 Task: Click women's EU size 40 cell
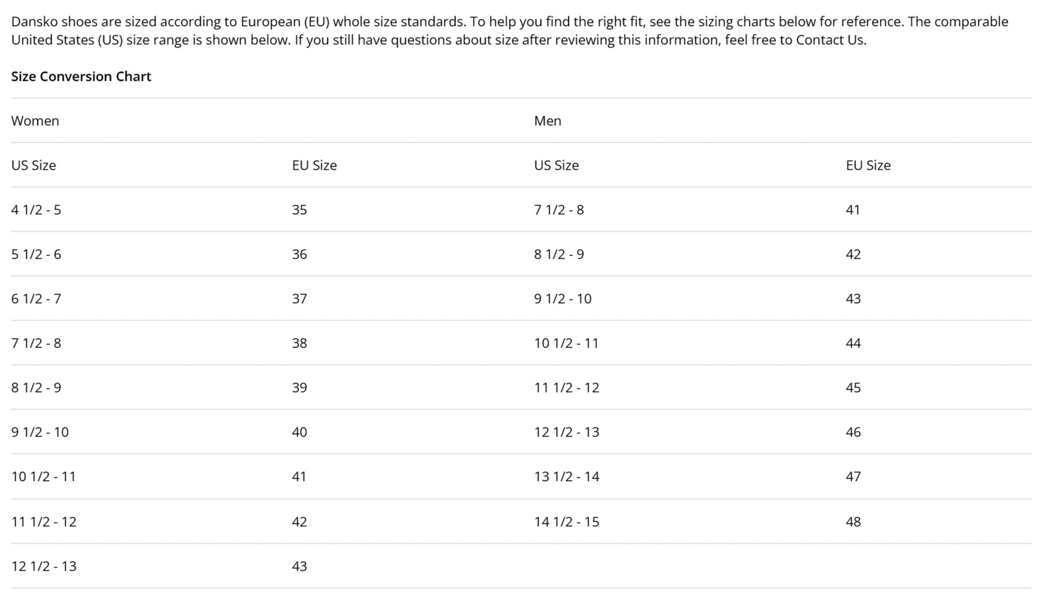pos(300,432)
